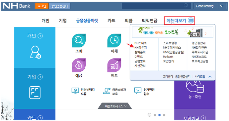Open the Funbank link
Image resolution: width=229 pixels, height=121 pixels.
coord(168,57)
